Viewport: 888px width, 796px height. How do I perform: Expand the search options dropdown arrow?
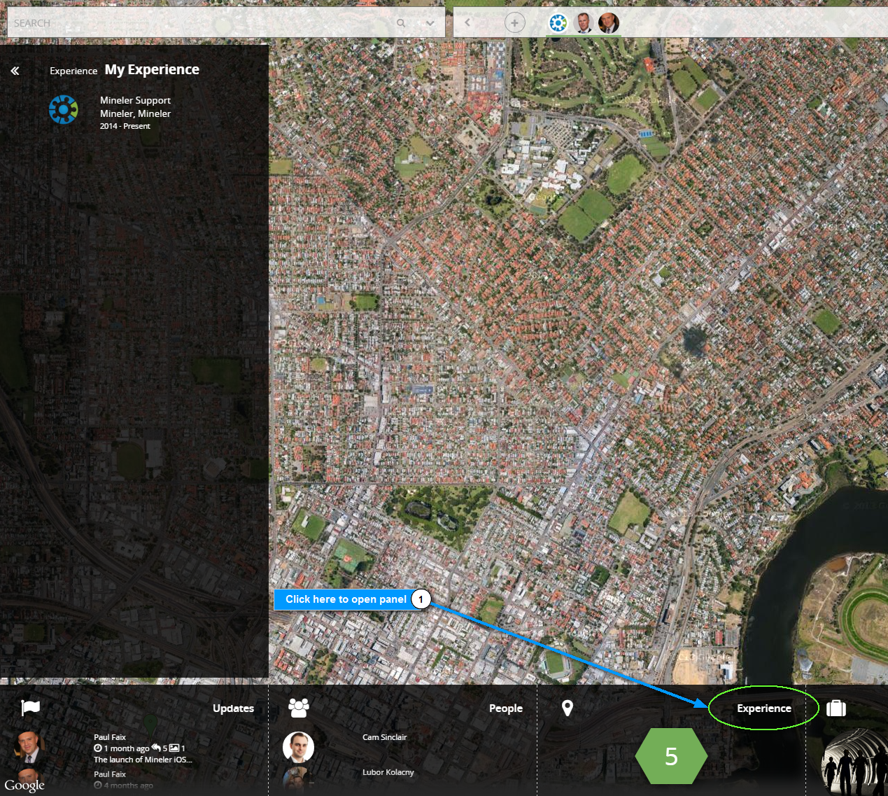(x=430, y=23)
